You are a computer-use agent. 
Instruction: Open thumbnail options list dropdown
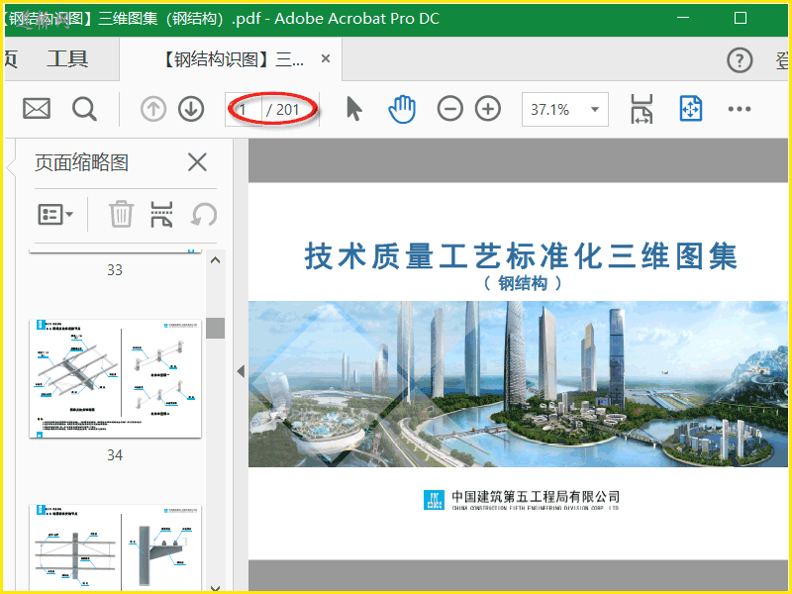55,214
